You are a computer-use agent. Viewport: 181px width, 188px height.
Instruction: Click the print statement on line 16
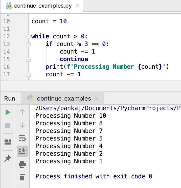coord(107,67)
